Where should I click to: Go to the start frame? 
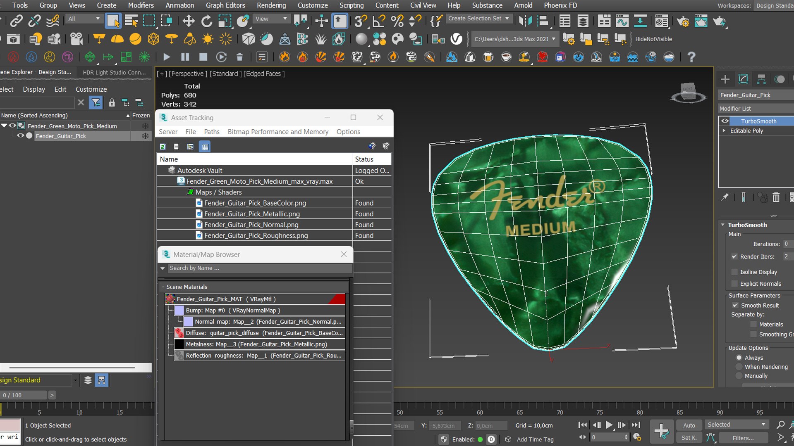582,425
